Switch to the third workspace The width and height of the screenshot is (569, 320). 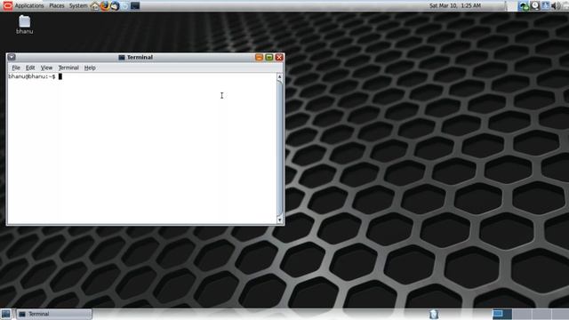[541, 314]
